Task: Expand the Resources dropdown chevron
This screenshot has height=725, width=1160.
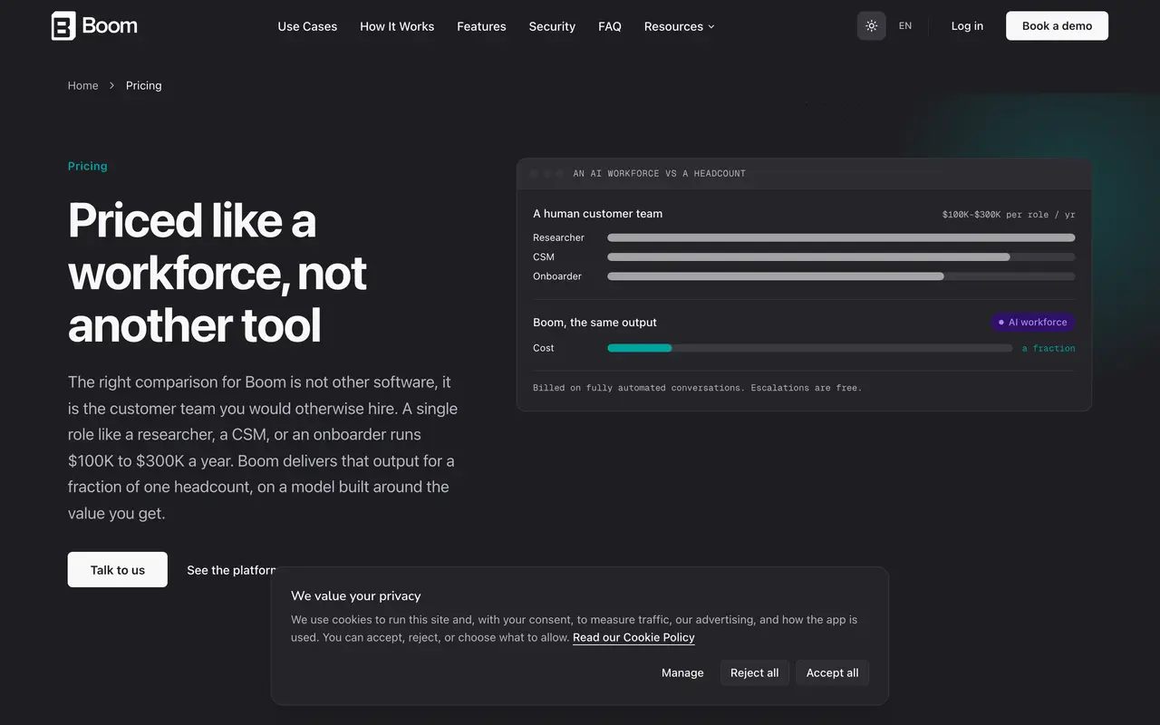Action: click(x=711, y=27)
